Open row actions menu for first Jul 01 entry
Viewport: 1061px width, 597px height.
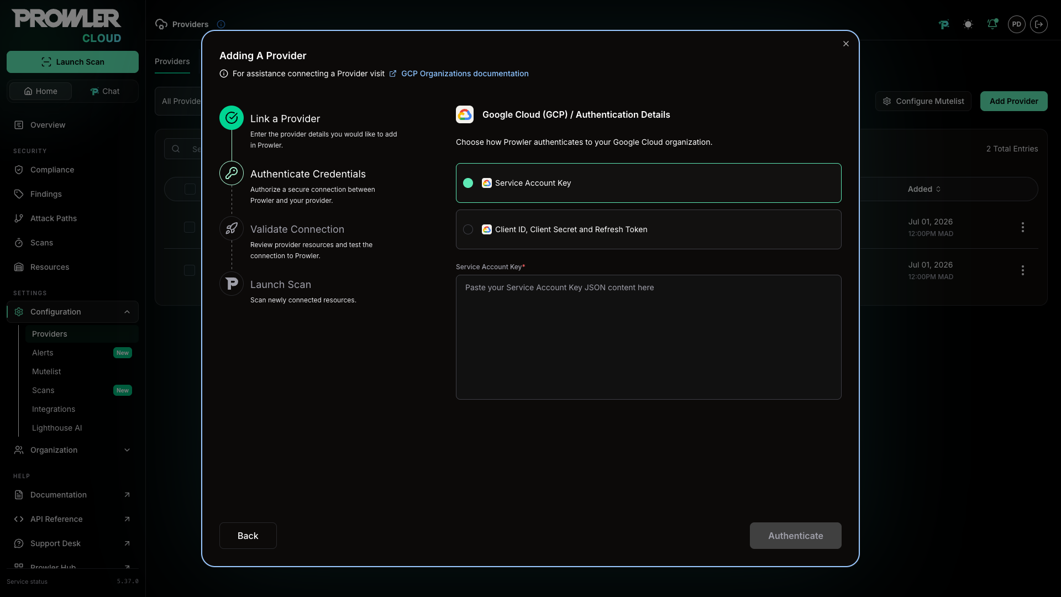pos(1023,227)
